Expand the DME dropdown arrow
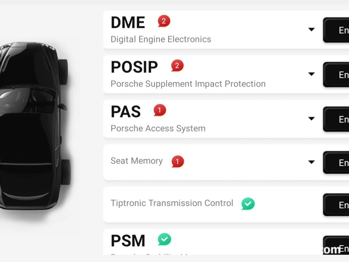 point(312,29)
